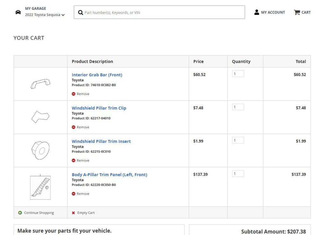Image resolution: width=326 pixels, height=235 pixels.
Task: Click Product ID 62217-04010 text
Action: tap(91, 118)
